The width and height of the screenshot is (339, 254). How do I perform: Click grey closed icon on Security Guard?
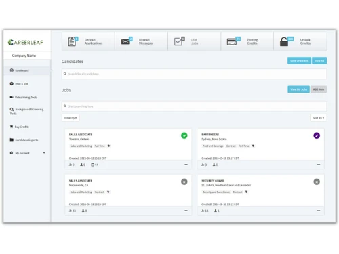click(x=317, y=182)
